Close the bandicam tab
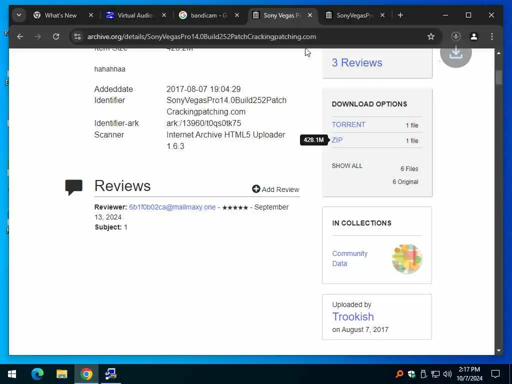 click(x=237, y=15)
